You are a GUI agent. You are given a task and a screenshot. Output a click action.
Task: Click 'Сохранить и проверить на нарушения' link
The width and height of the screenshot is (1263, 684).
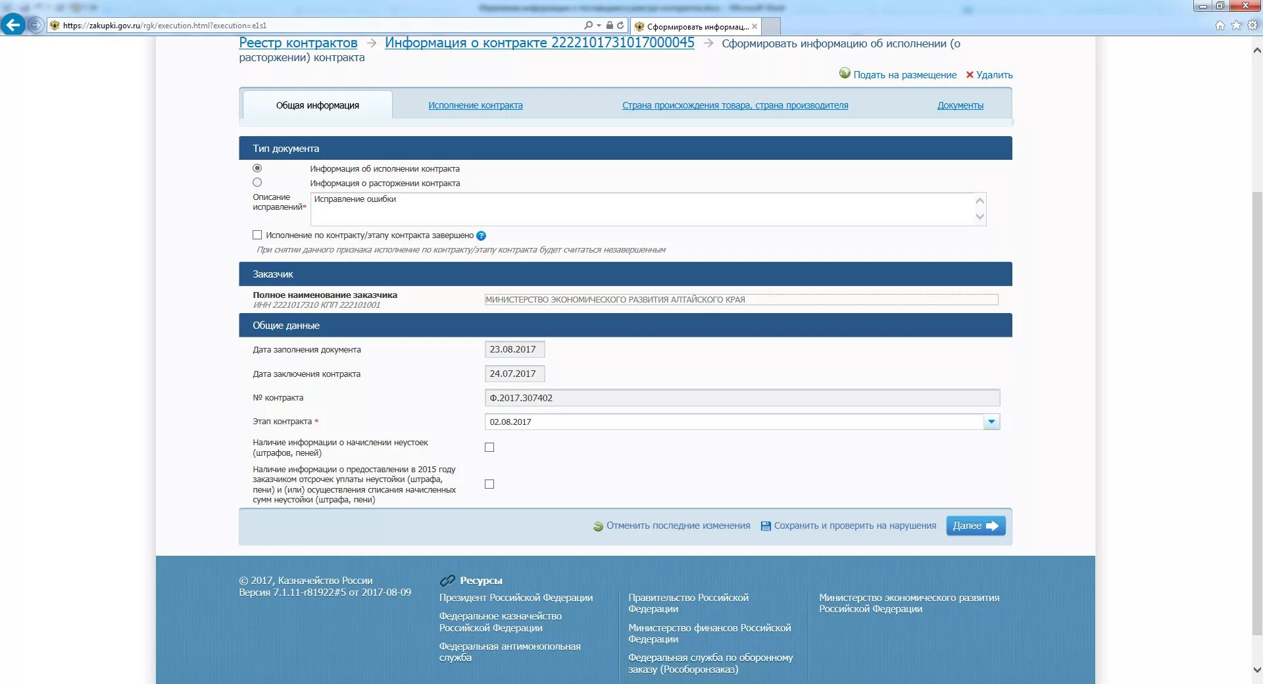pos(855,525)
